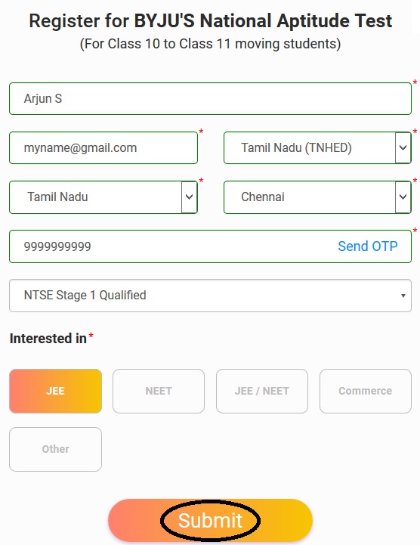420x545 pixels.
Task: Click the Send OTP link
Action: coord(368,246)
